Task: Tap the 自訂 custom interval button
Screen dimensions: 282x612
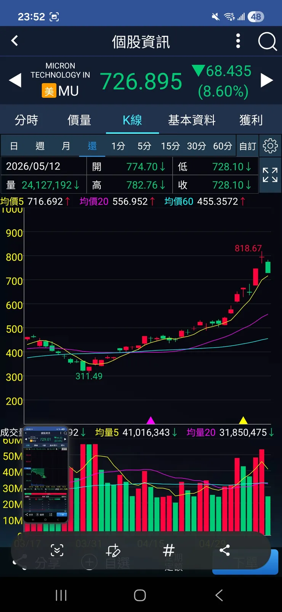Action: point(248,146)
